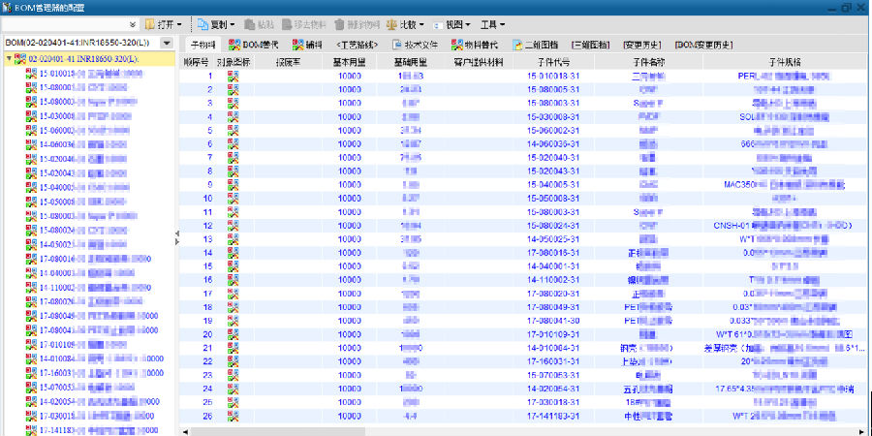Open the 物料替代 tab

click(479, 45)
